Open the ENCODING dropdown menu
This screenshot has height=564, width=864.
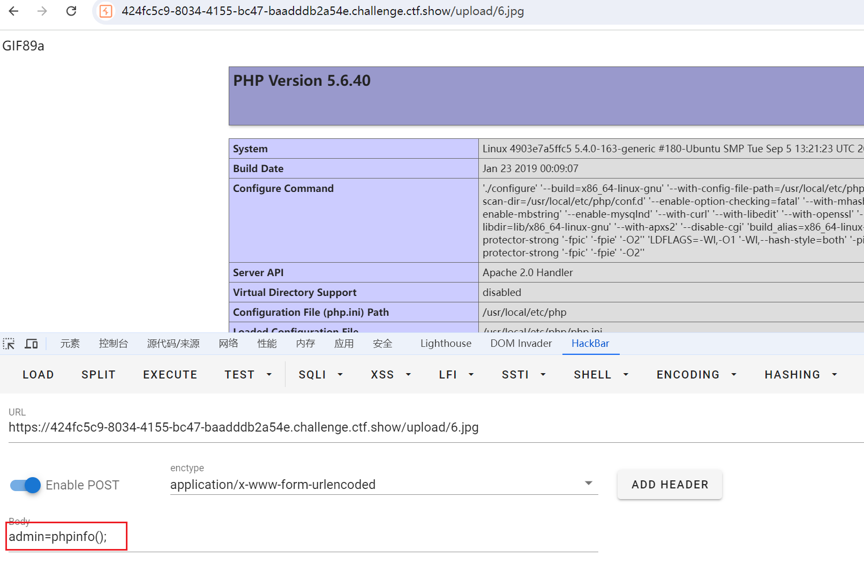pyautogui.click(x=696, y=375)
